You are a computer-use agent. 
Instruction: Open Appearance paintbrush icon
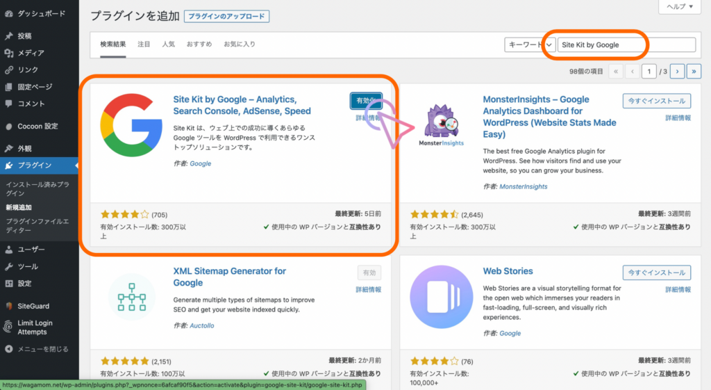tap(8, 149)
